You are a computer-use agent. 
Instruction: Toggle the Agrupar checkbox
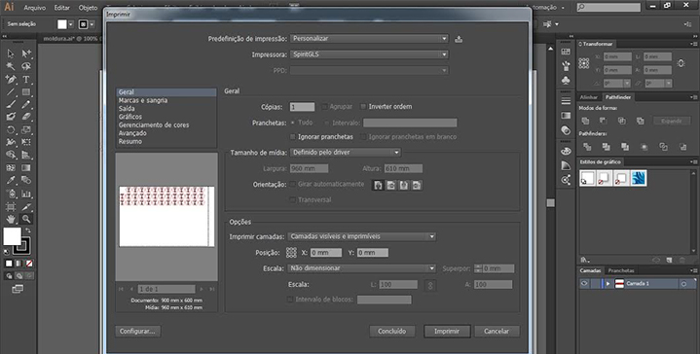[x=324, y=107]
